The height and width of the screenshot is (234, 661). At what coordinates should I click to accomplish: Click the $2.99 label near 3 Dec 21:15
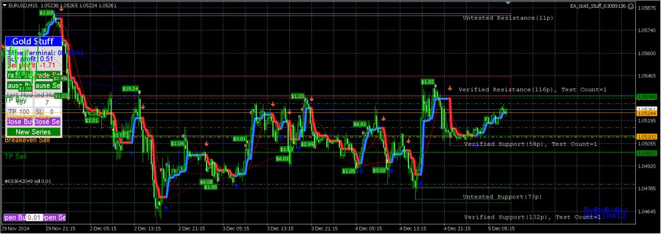pos(307,144)
